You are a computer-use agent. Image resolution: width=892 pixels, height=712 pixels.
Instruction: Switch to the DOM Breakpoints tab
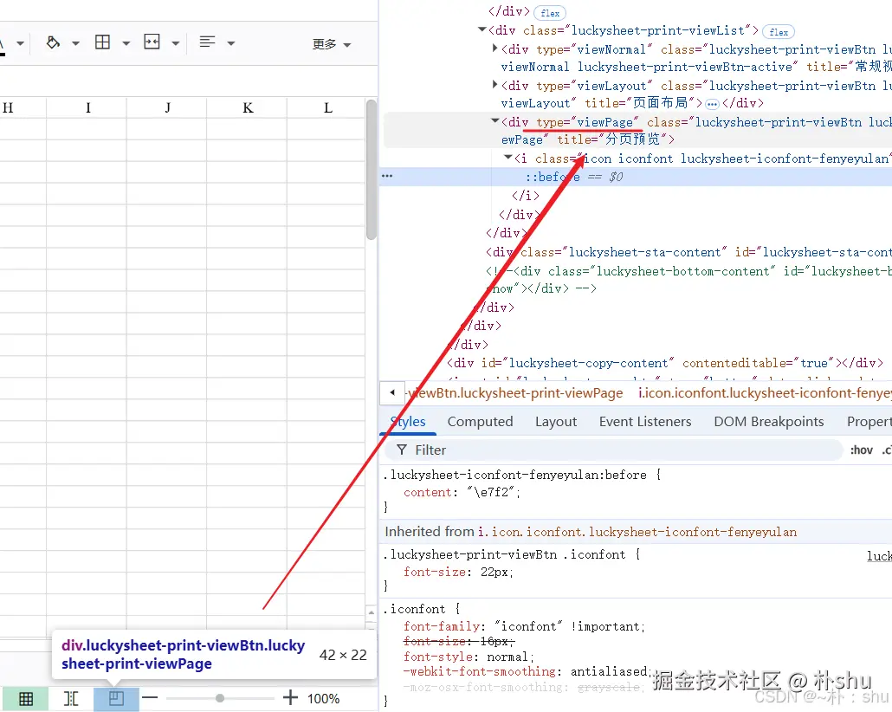[768, 422]
